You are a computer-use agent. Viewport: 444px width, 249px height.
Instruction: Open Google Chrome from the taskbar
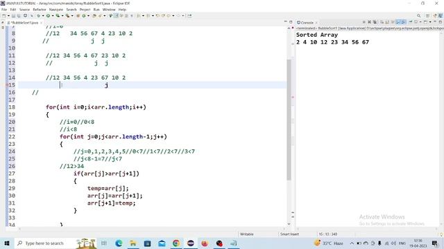click(x=176, y=243)
